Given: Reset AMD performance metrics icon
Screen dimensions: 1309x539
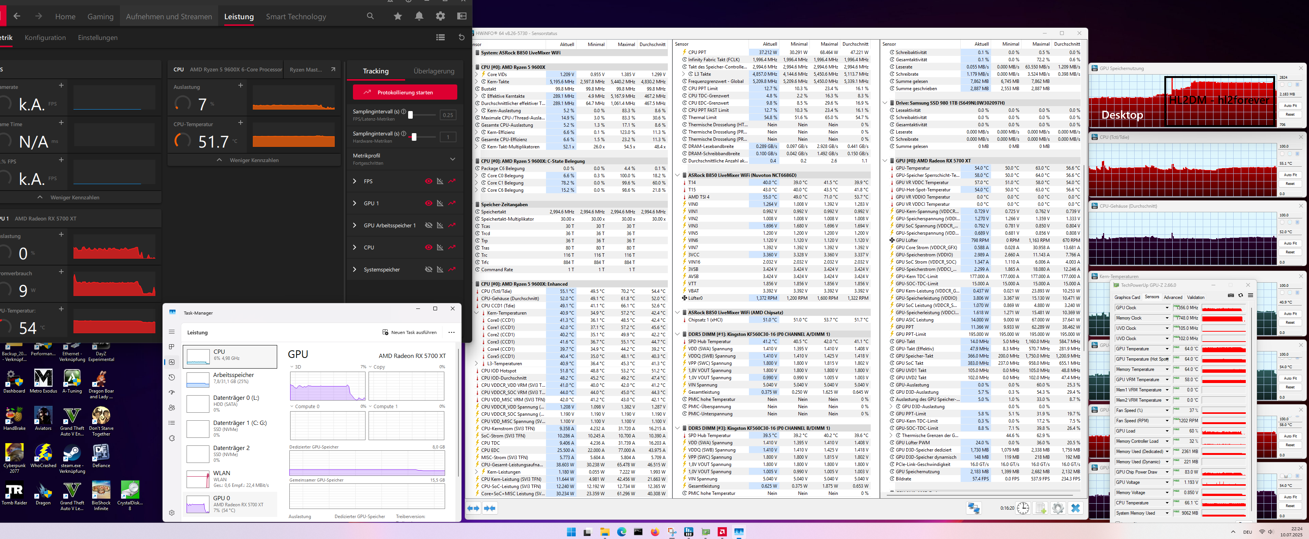Looking at the screenshot, I should point(461,37).
